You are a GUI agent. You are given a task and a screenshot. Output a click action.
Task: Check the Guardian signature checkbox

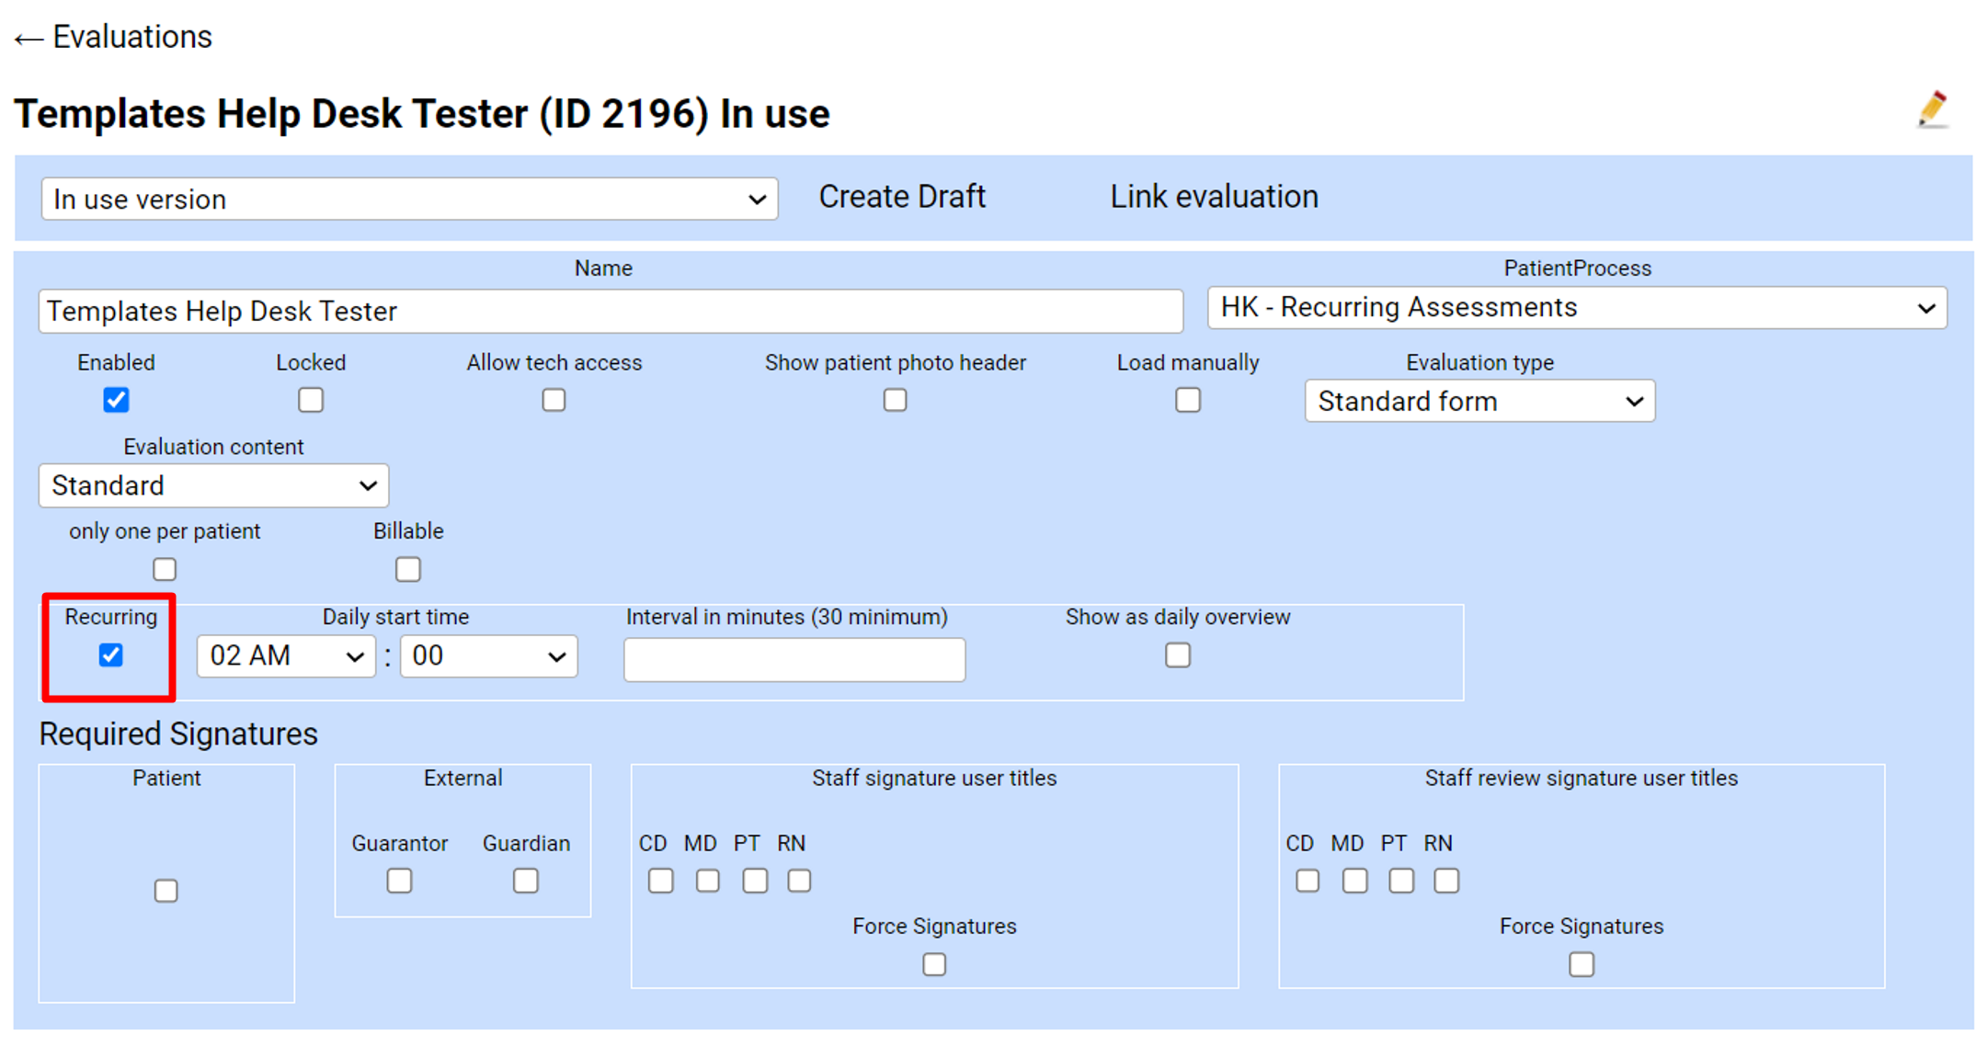coord(525,880)
